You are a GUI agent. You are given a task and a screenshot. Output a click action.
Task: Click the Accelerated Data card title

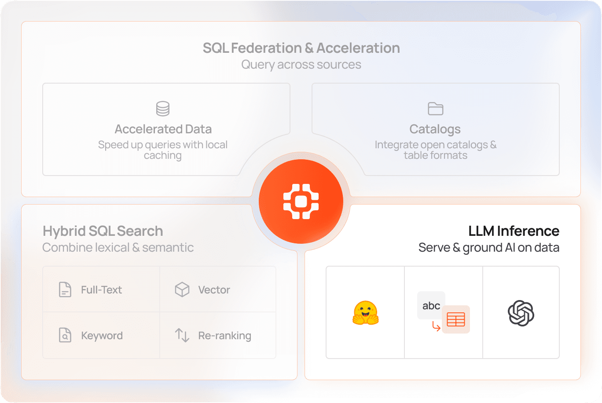click(163, 129)
